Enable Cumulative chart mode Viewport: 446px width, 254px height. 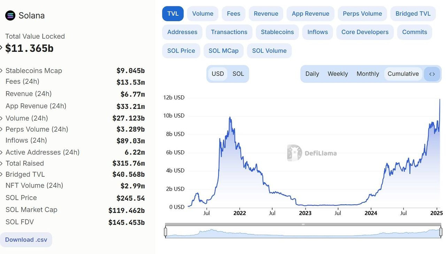pos(403,74)
